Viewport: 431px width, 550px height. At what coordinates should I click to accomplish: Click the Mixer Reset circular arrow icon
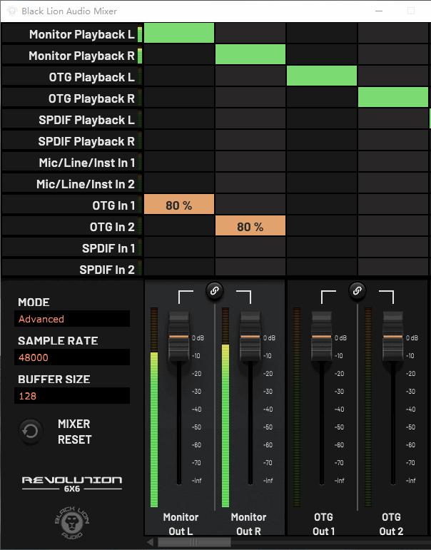coord(31,431)
